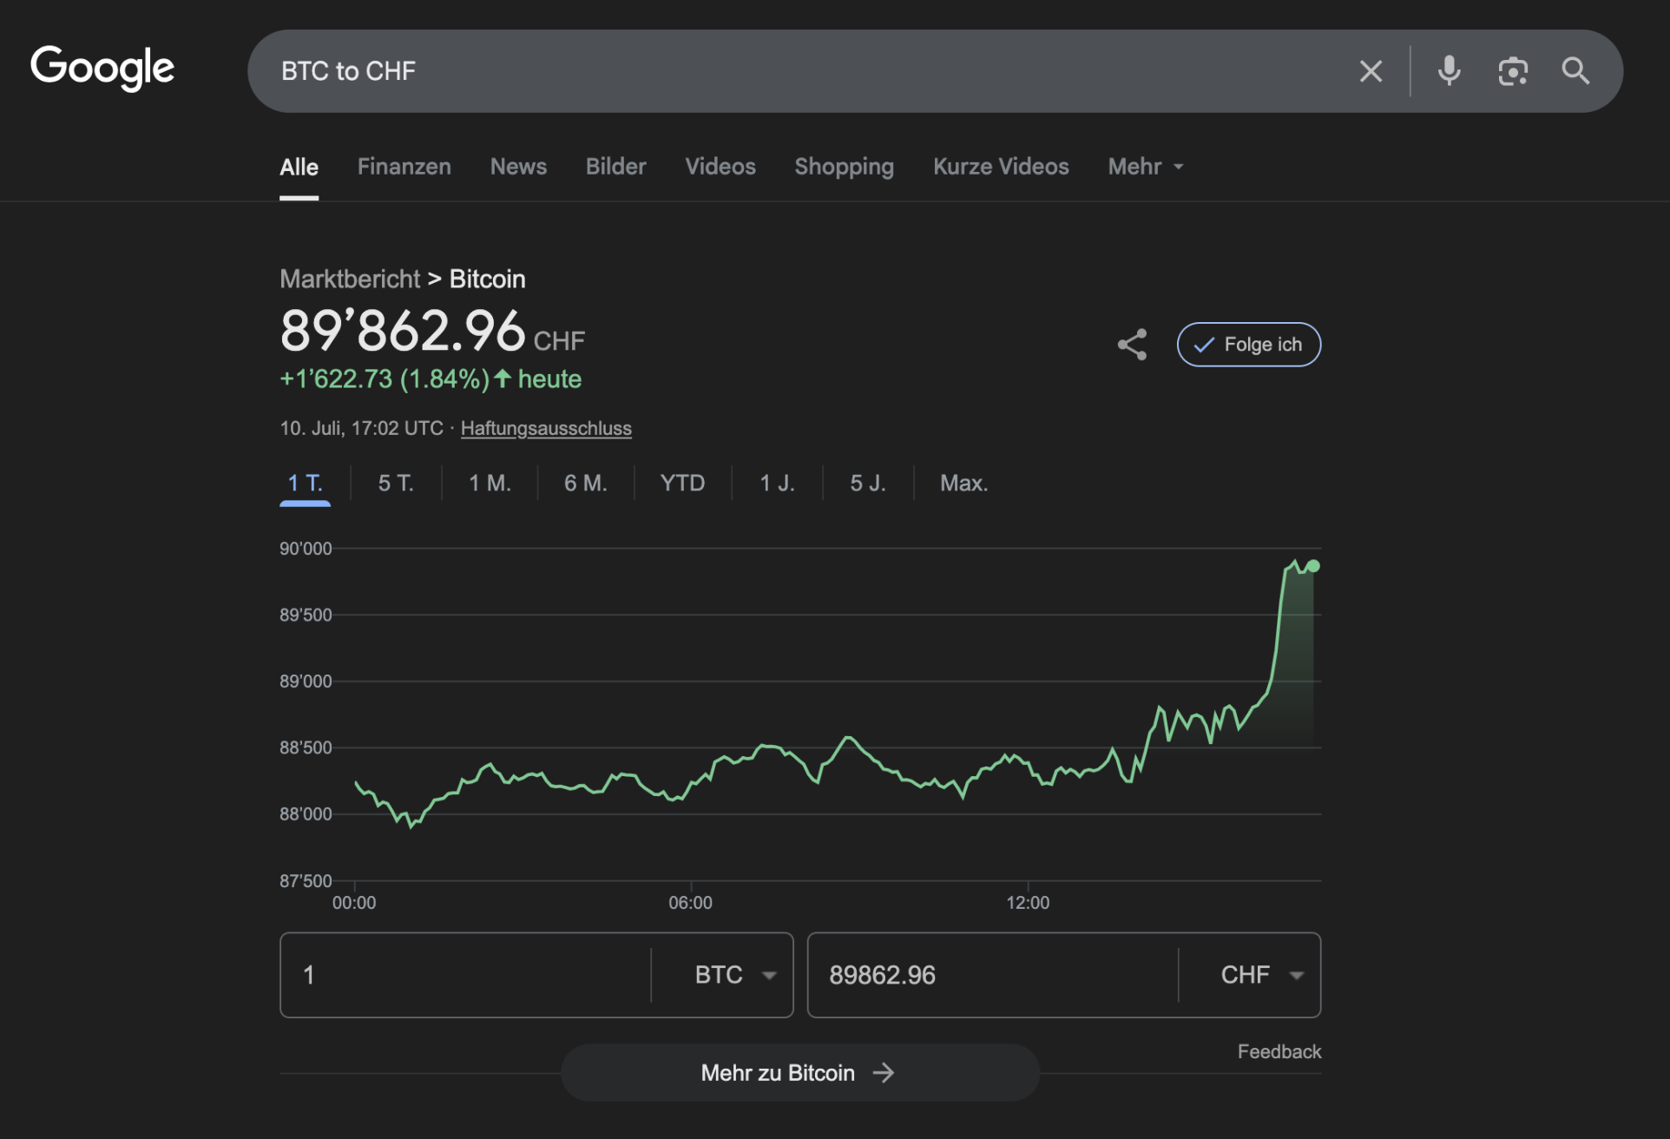
Task: Toggle the Folge ich follow button
Action: point(1248,345)
